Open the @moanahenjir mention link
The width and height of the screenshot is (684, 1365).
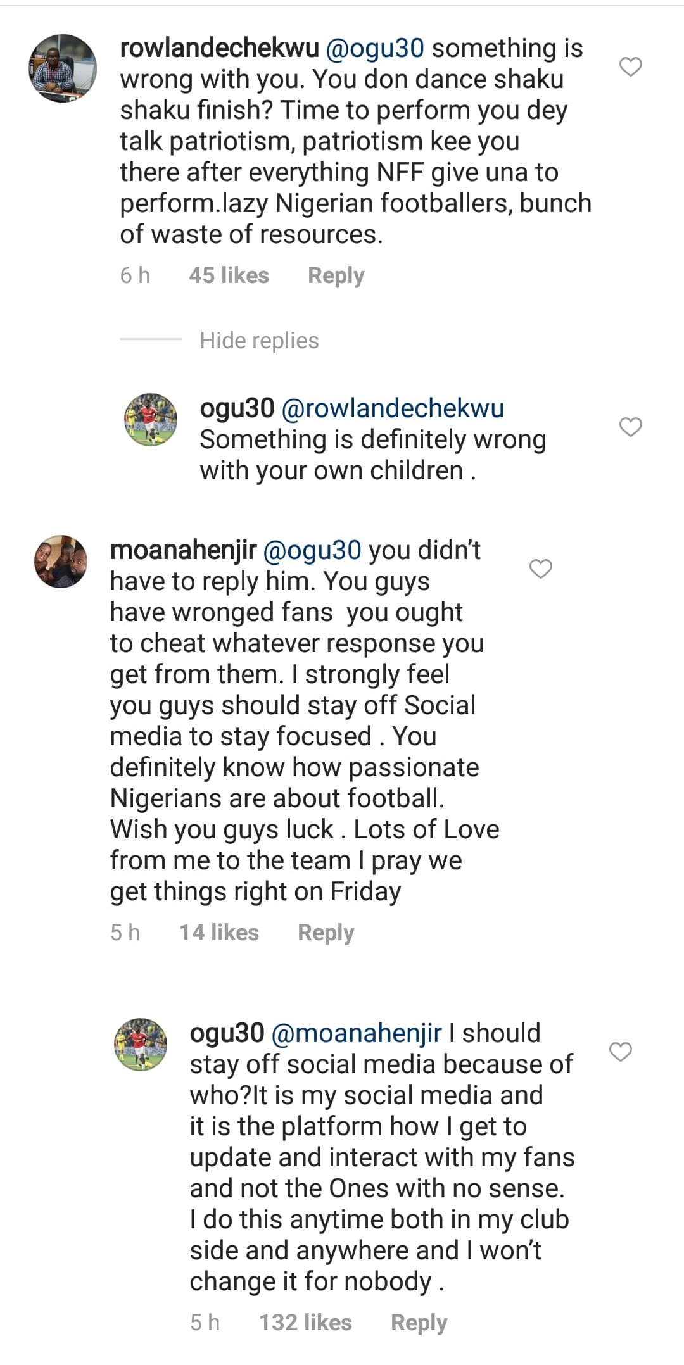(356, 1033)
